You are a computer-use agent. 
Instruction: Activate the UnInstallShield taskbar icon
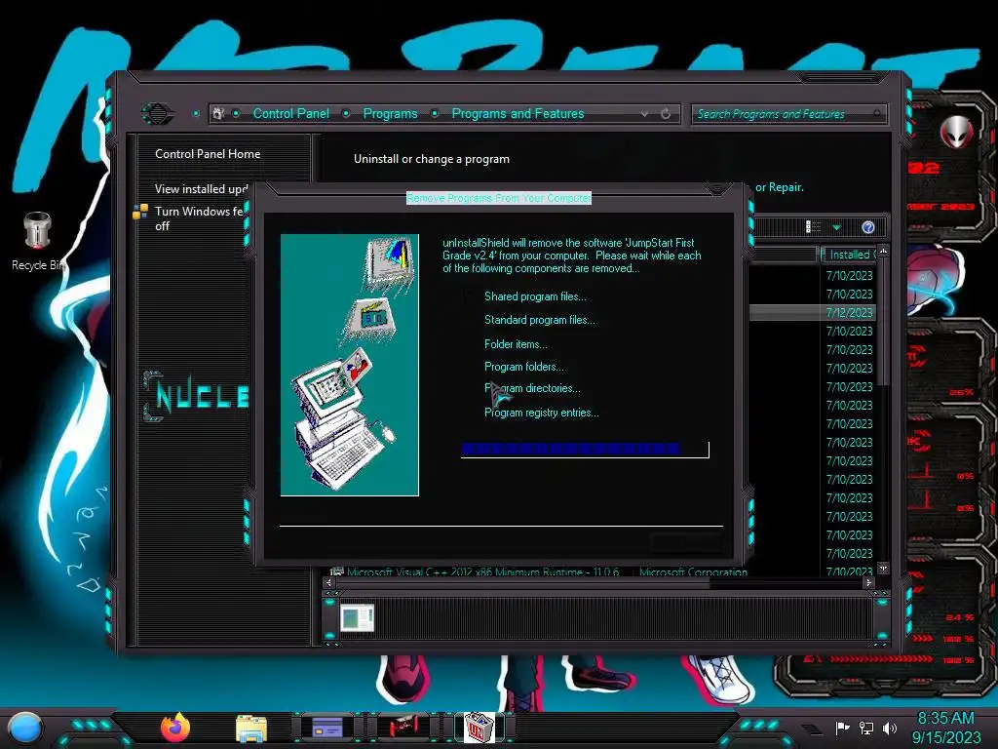tap(479, 728)
